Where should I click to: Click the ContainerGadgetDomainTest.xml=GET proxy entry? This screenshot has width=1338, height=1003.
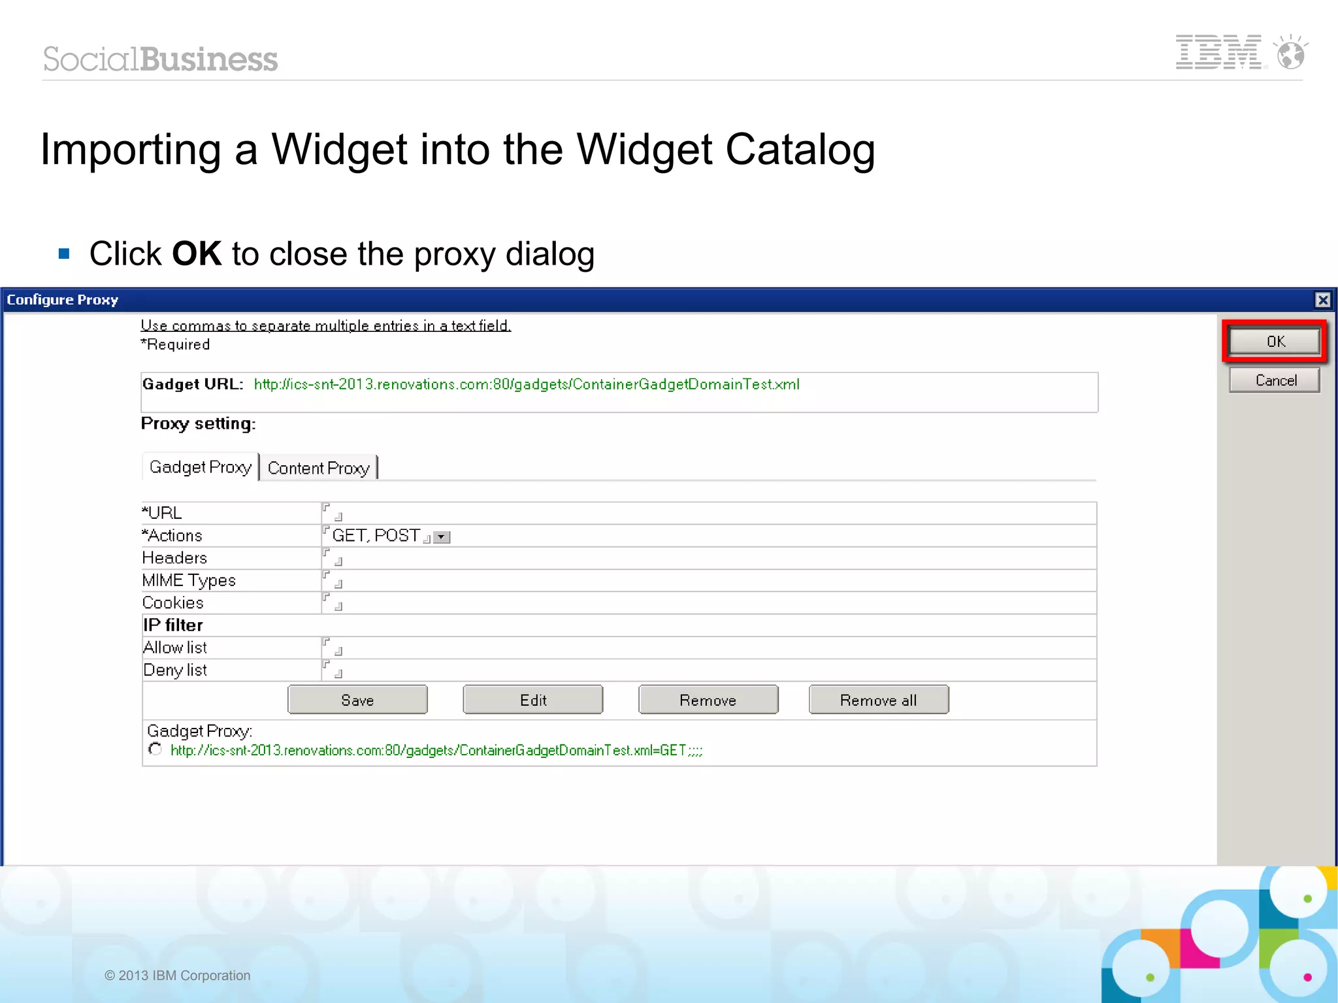(x=436, y=750)
